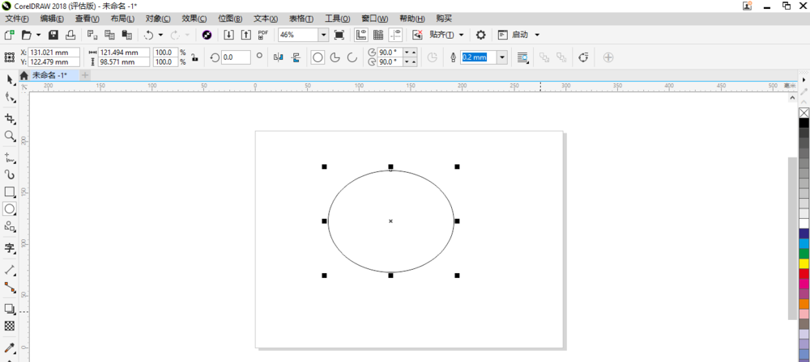This screenshot has width=810, height=362.
Task: Select the Shape edit tool in the toolbox
Action: point(9,97)
